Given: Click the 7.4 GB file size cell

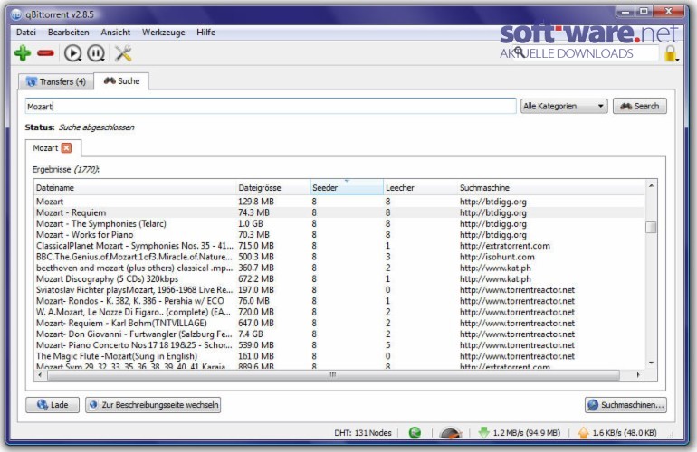Looking at the screenshot, I should tap(251, 334).
